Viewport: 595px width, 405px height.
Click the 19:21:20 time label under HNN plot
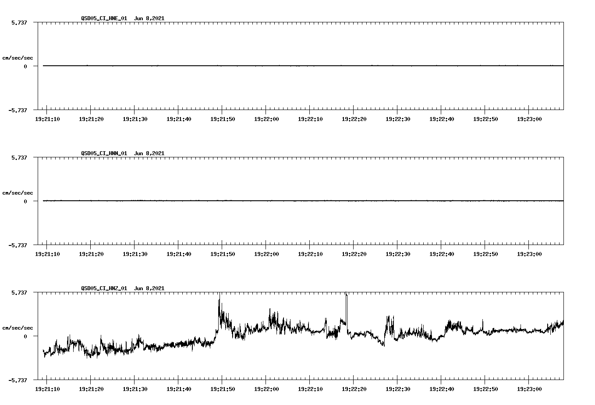(91, 254)
